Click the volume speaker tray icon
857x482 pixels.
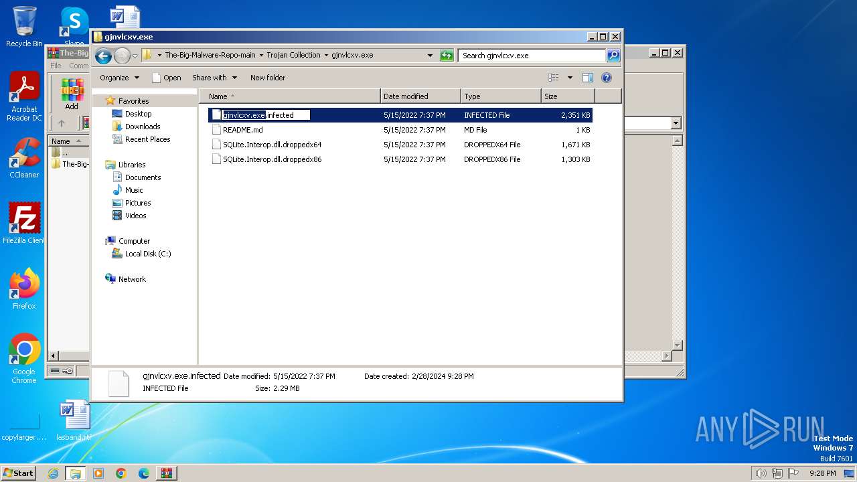point(761,473)
